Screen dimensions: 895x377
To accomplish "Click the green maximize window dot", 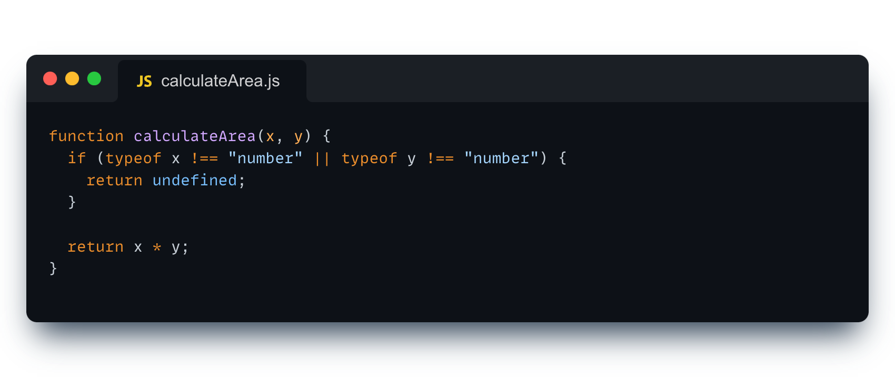I will pos(94,78).
